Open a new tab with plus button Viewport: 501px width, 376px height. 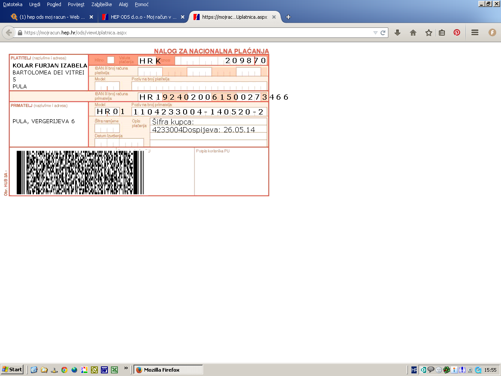pos(288,17)
